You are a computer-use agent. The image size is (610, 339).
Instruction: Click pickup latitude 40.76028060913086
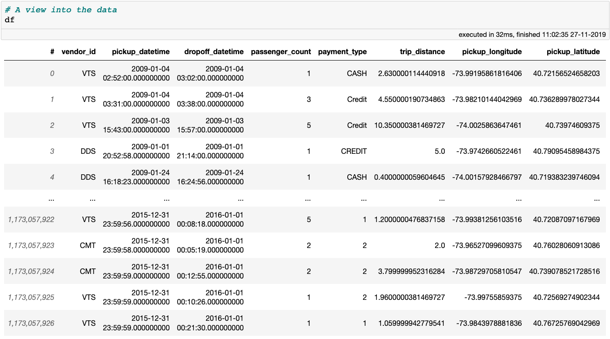coord(567,245)
